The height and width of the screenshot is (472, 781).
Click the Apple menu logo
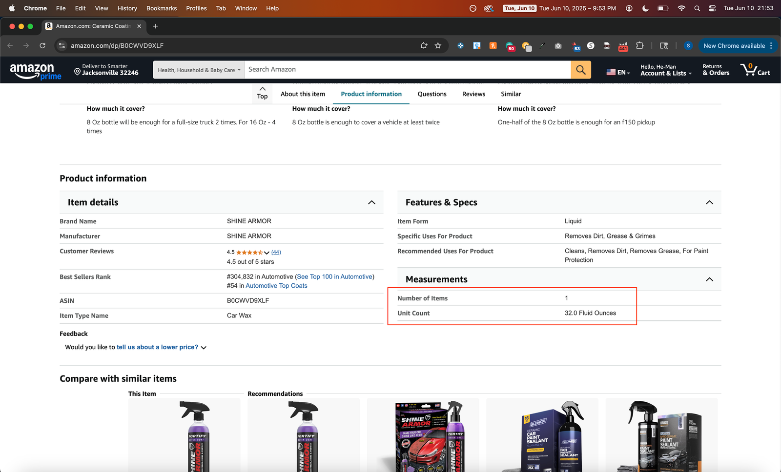12,8
